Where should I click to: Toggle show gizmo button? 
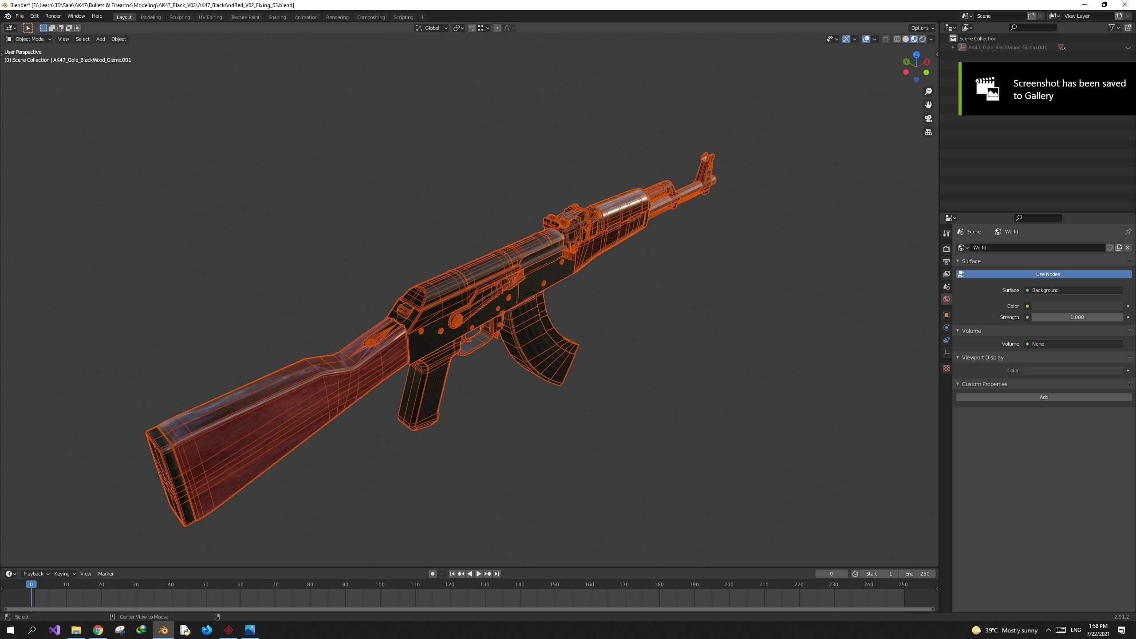tap(846, 39)
